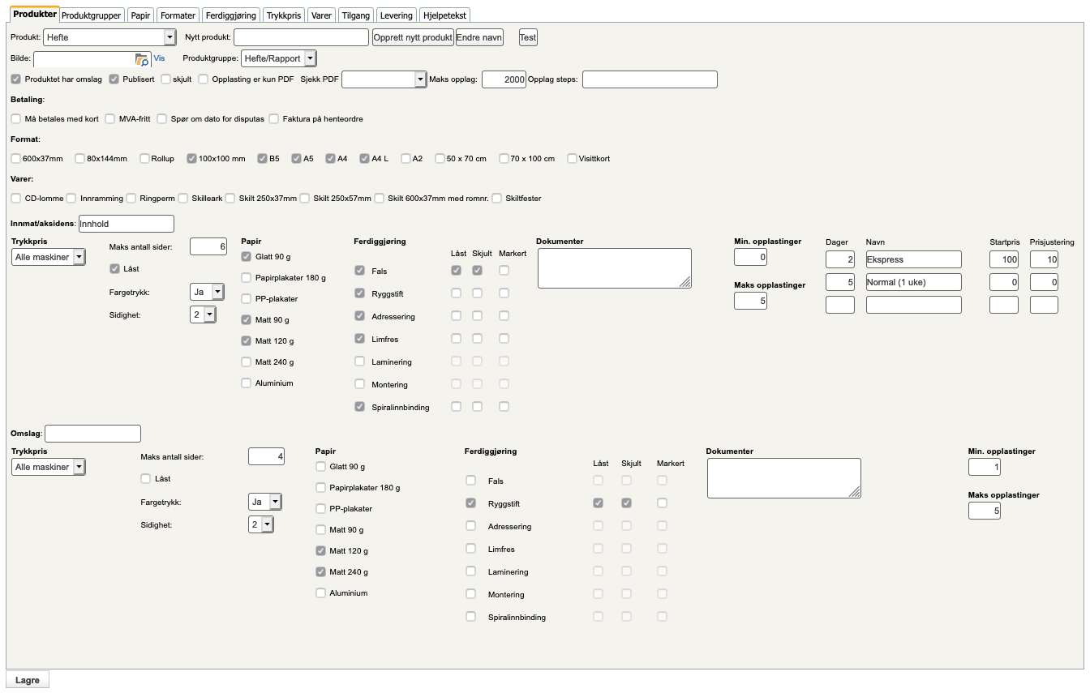Click the Nytt produkt text field

point(301,37)
